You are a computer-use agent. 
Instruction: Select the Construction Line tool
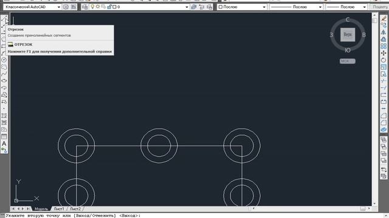[x=4, y=25]
